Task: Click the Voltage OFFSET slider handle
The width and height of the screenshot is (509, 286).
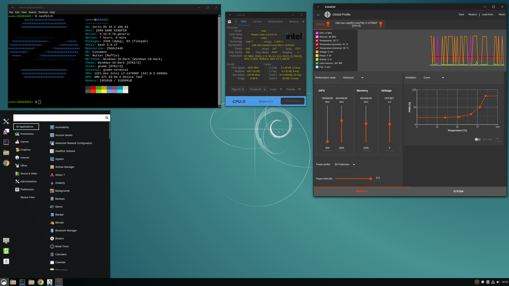Action: coord(390,124)
